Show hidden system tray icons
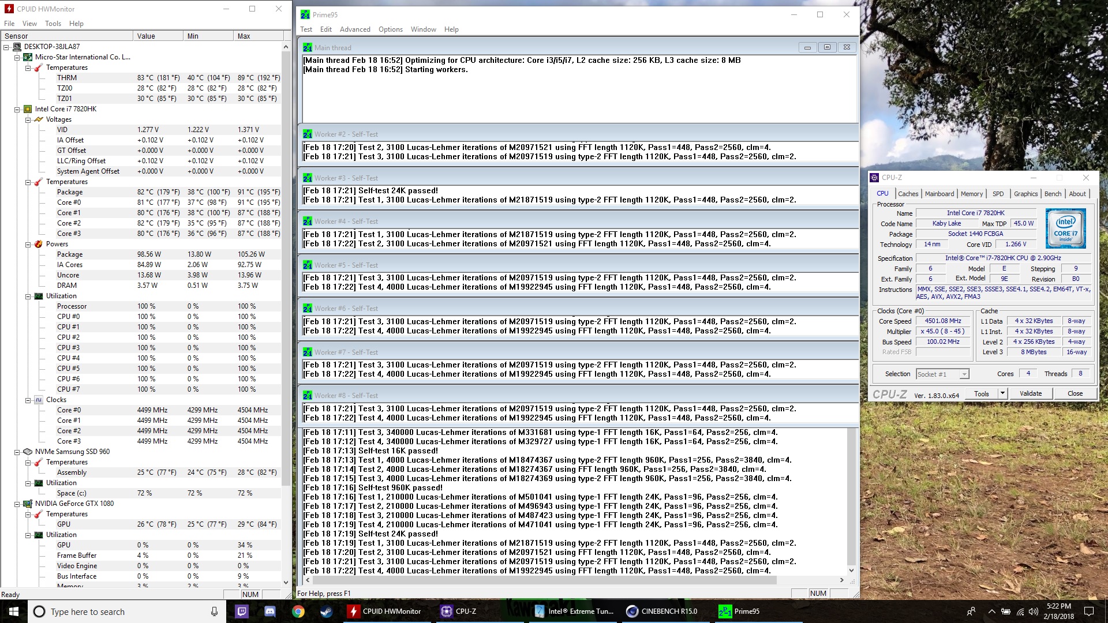This screenshot has width=1108, height=623. tap(991, 611)
